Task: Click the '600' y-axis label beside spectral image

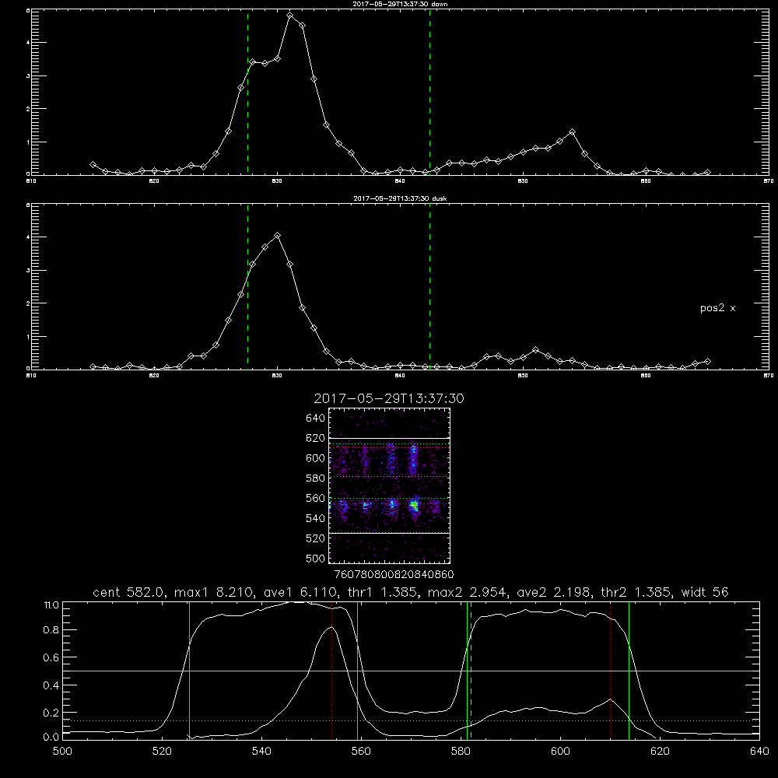Action: 316,458
